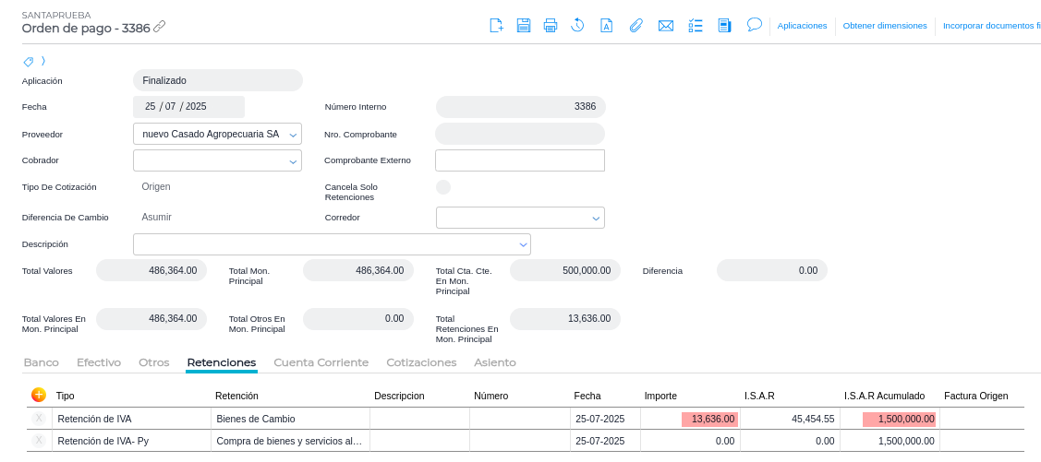Click the Obtener dimensiones link

[885, 26]
